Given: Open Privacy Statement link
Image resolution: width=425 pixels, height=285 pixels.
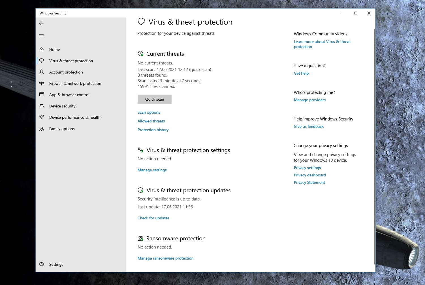Looking at the screenshot, I should tap(309, 182).
